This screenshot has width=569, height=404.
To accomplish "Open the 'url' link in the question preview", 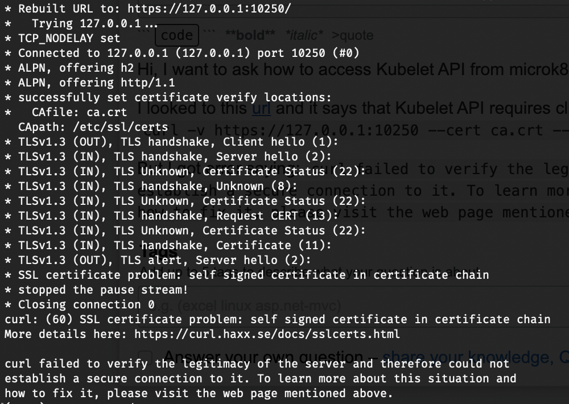I will pyautogui.click(x=261, y=108).
